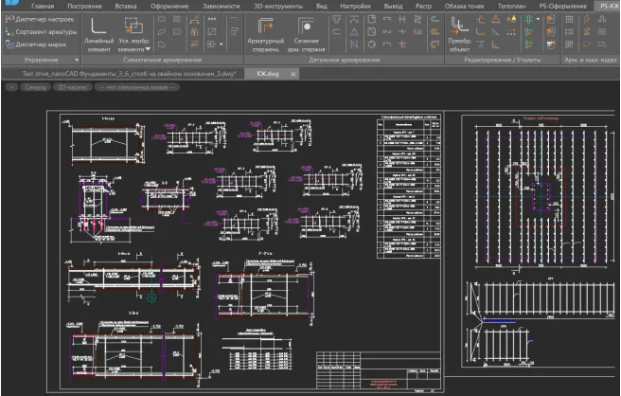
Task: Select the Сечение арм. стержня tool
Action: 307,35
